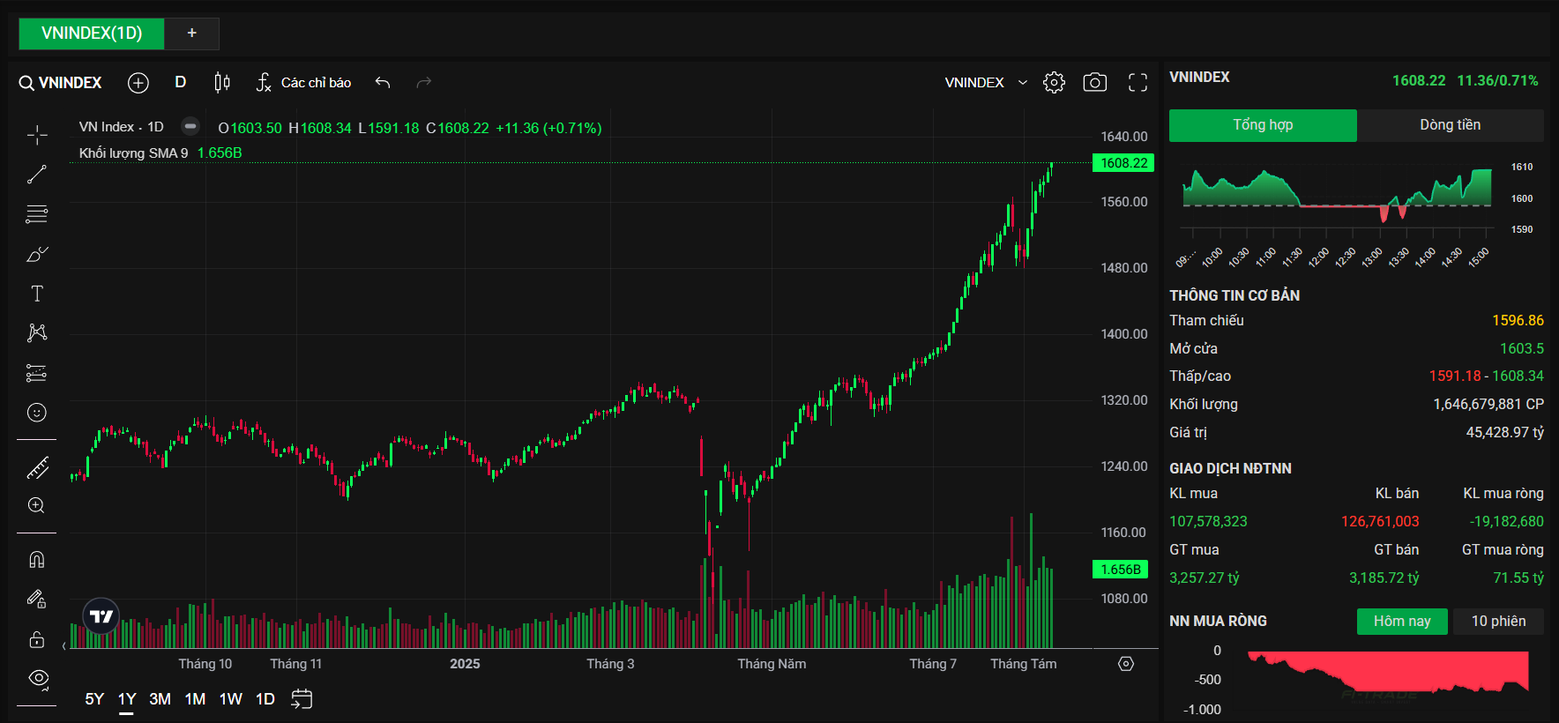This screenshot has height=723, width=1559.
Task: Open the Fibonacci and horizontal lines tool
Action: click(37, 214)
